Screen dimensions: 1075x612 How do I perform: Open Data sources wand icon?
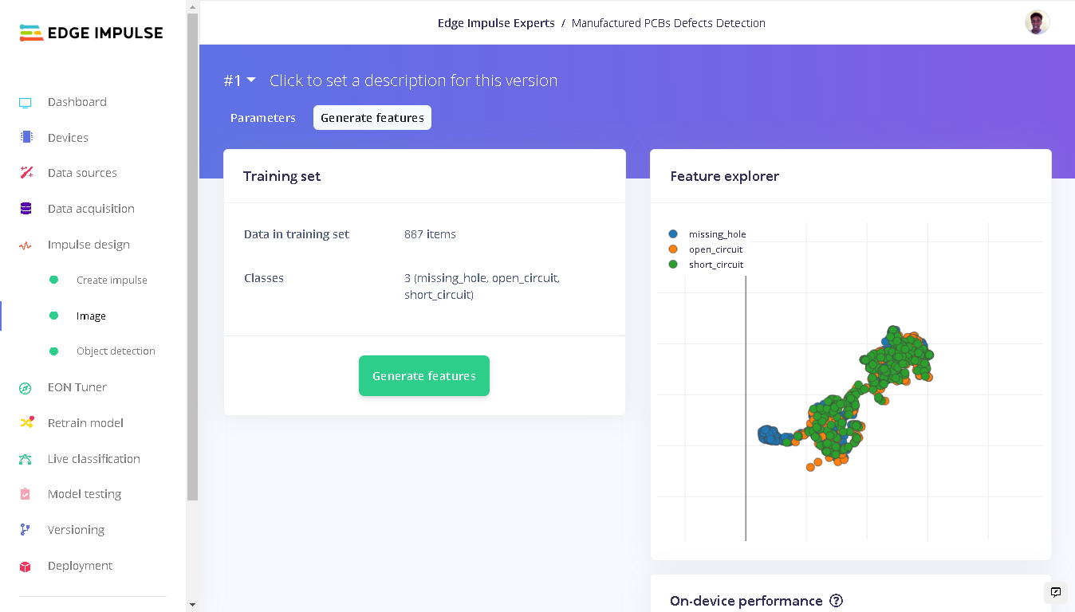pyautogui.click(x=26, y=173)
